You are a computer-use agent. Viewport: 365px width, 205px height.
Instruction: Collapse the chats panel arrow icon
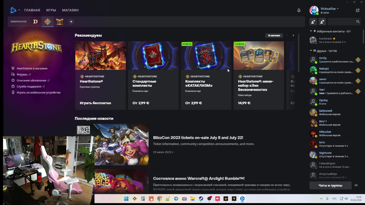pos(356,185)
